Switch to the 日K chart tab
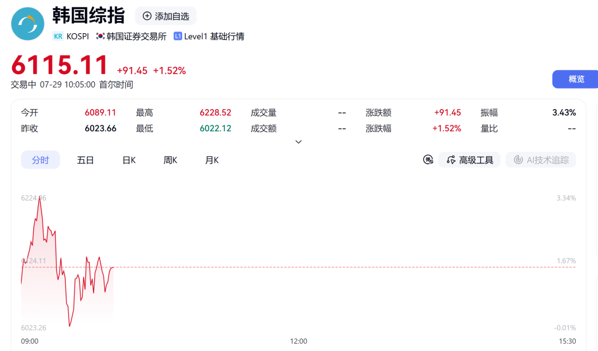 [129, 160]
